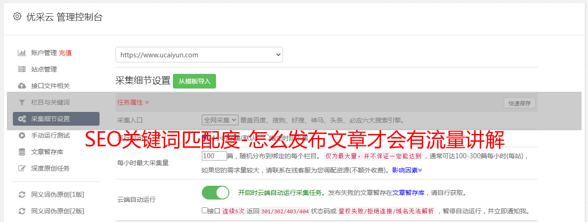Viewport: 588px width, 222px height.
Task: Click the refresh icon for 同义词伪原创[1版]
Action: coord(22,194)
